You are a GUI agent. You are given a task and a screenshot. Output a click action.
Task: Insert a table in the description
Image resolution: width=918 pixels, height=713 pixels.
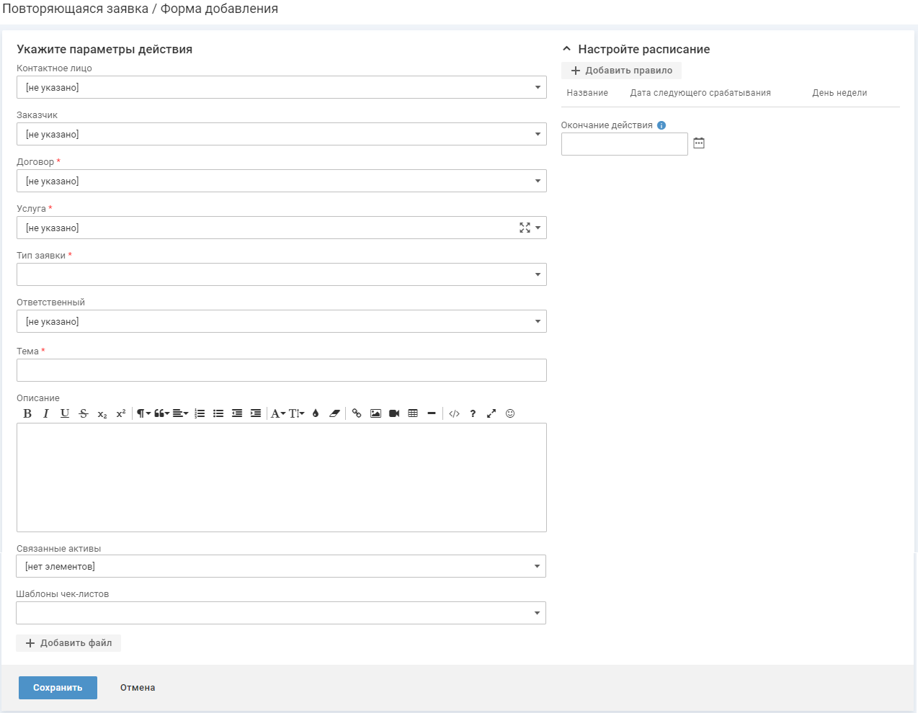pos(413,413)
